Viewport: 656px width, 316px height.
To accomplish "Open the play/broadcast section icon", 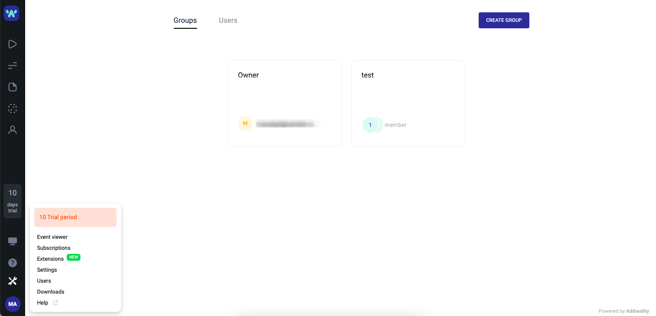I will (12, 44).
